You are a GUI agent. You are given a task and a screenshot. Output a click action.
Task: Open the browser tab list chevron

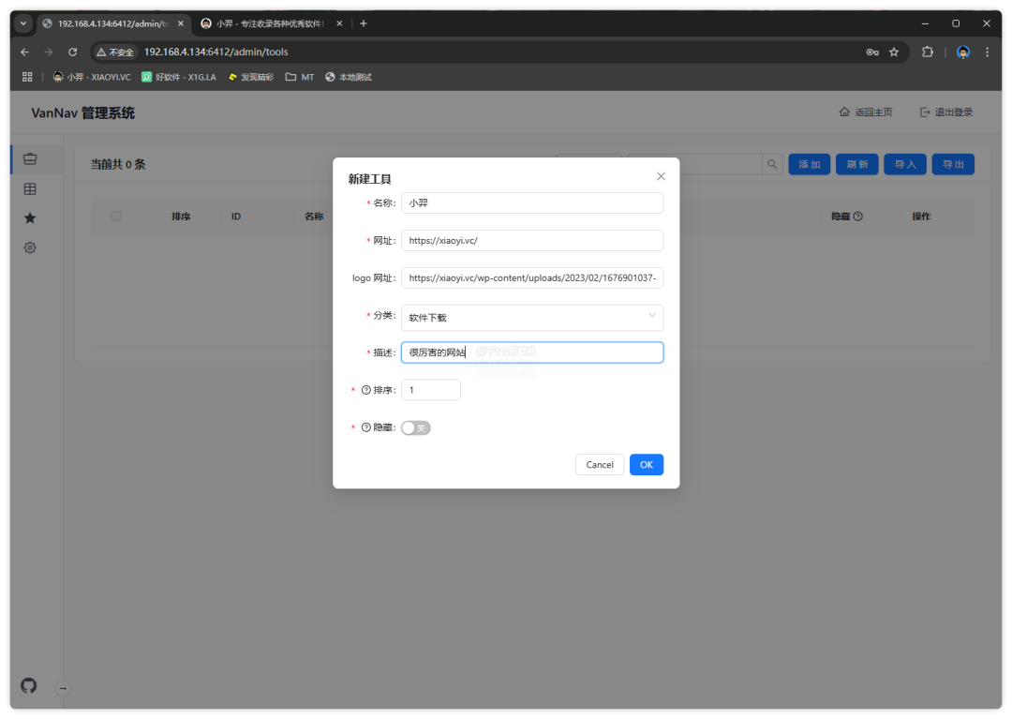click(23, 23)
